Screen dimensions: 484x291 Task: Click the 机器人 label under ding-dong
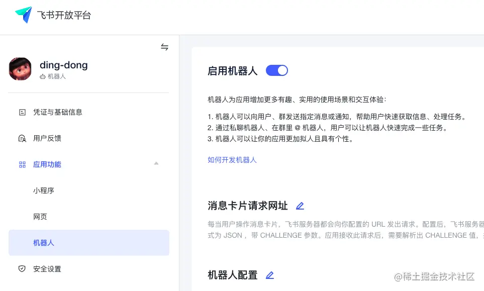[57, 76]
